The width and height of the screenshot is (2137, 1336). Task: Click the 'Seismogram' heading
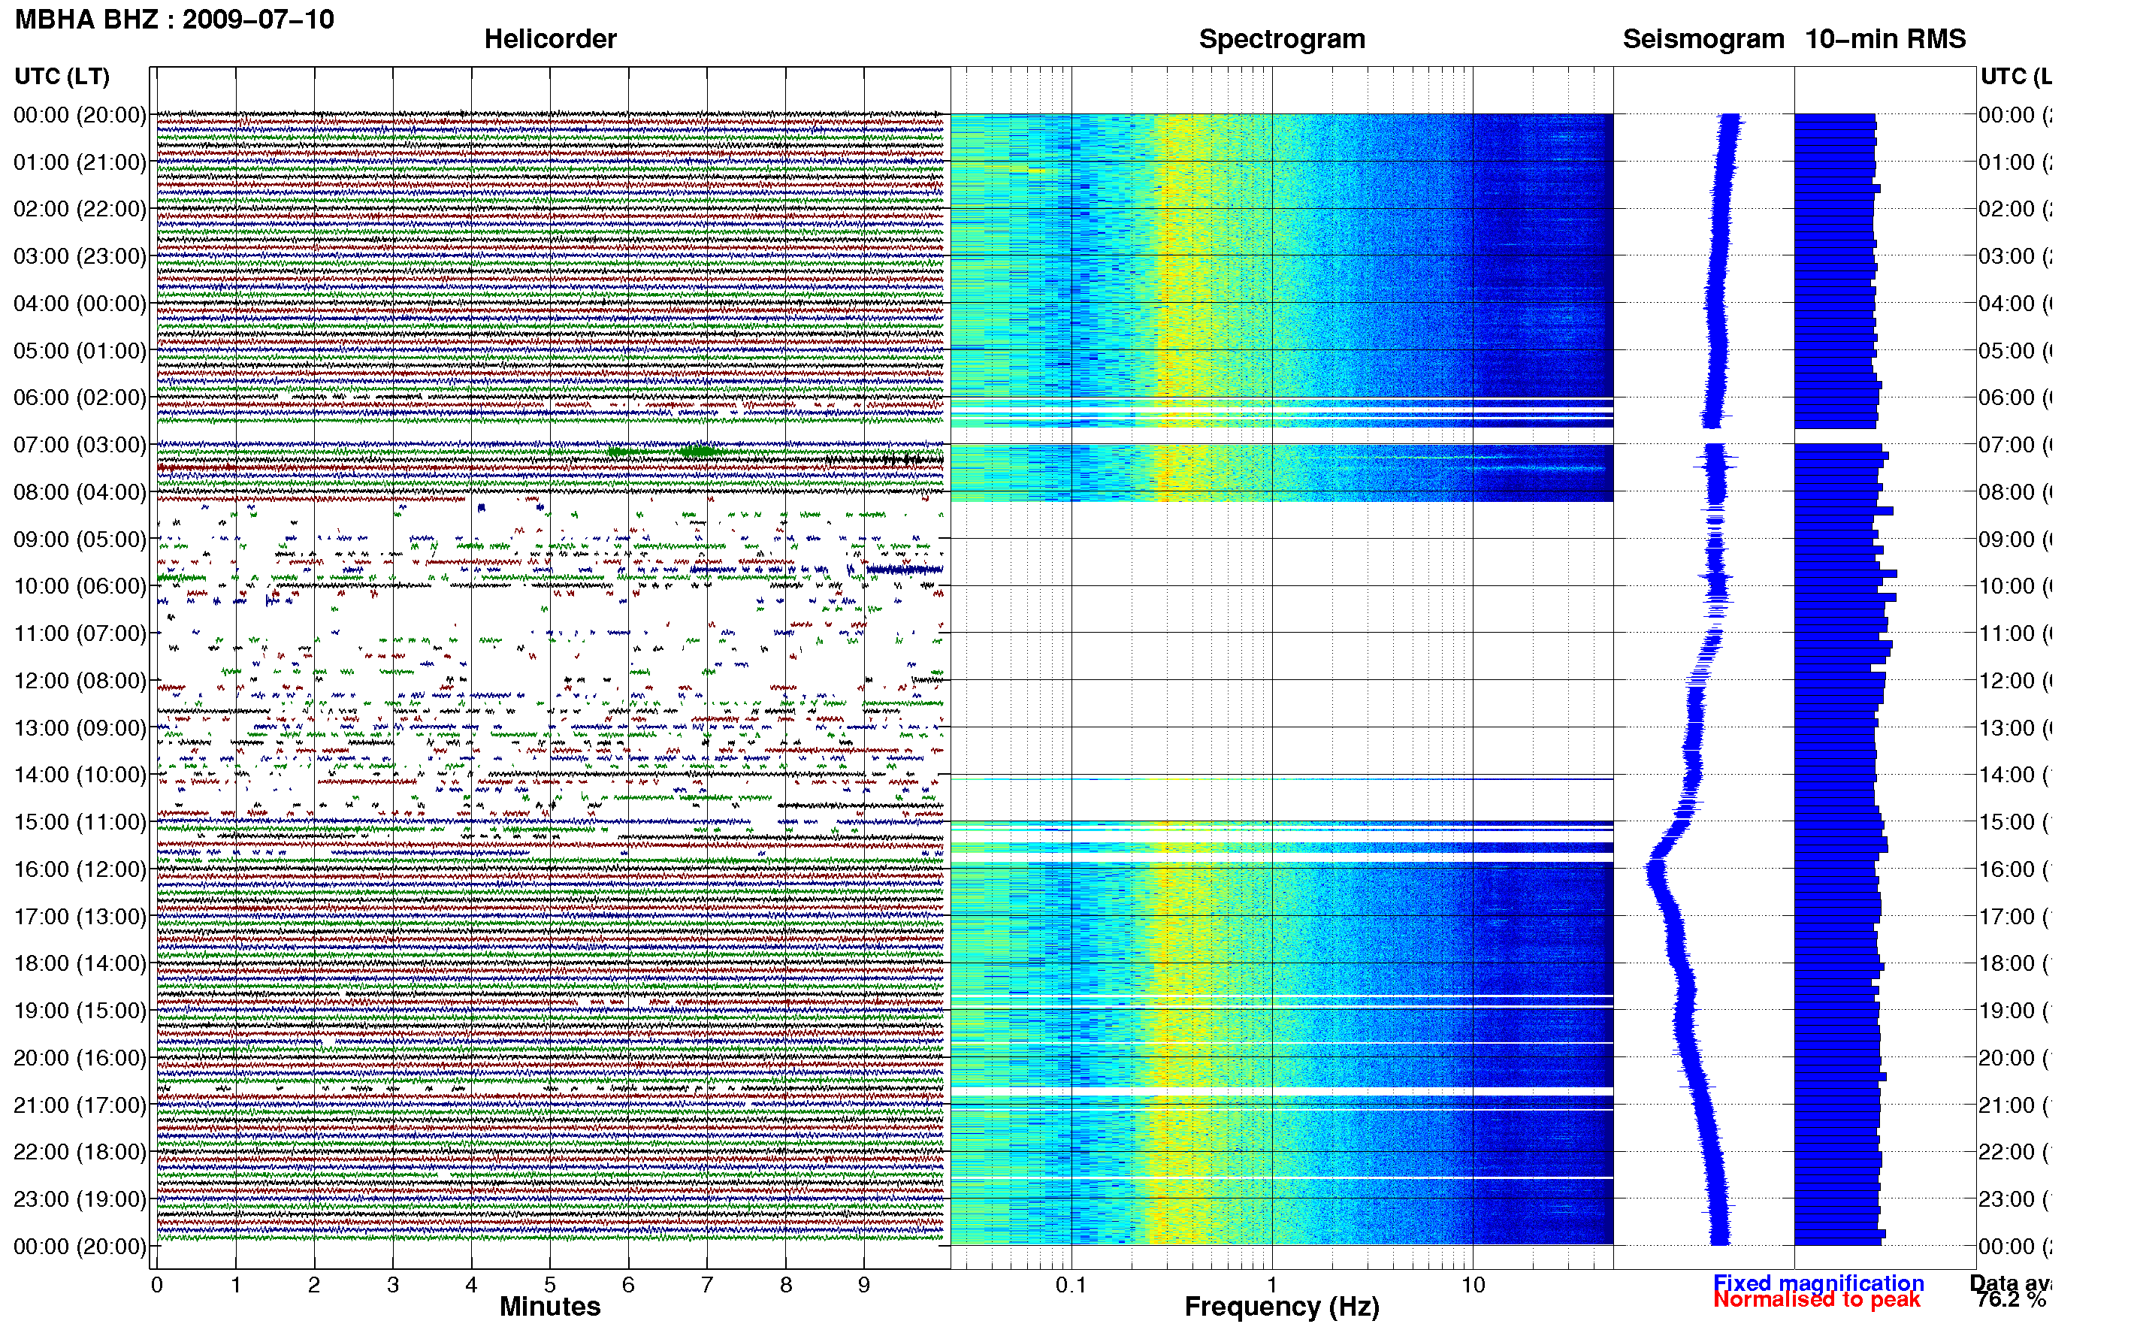(1703, 39)
